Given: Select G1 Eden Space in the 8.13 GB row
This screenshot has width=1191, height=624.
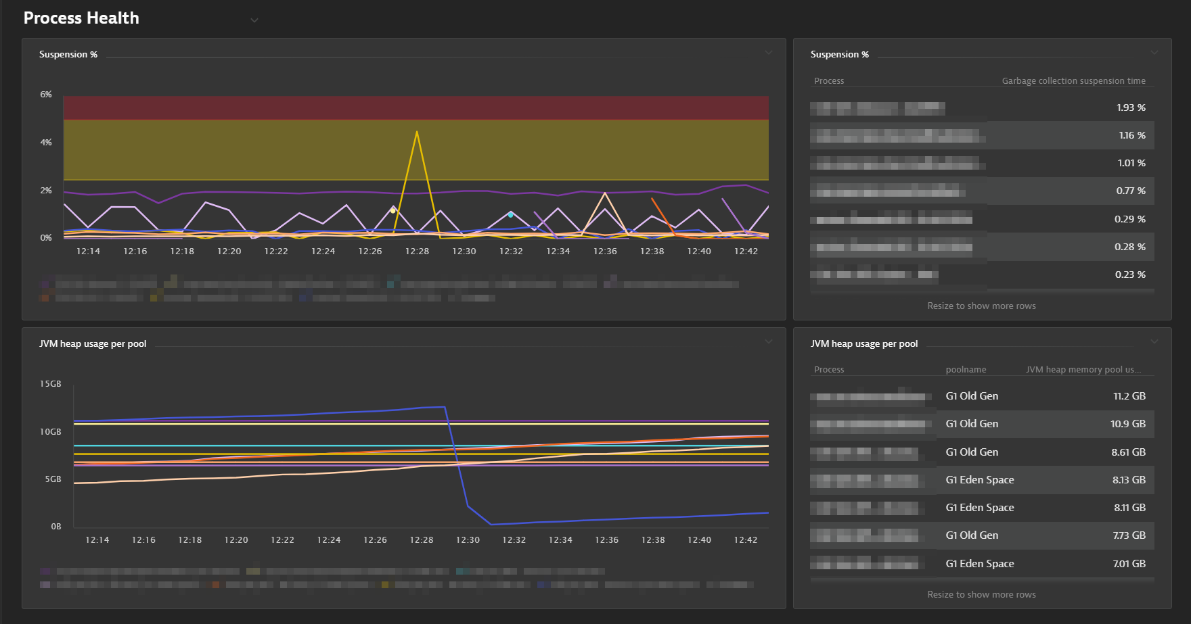Looking at the screenshot, I should 980,480.
